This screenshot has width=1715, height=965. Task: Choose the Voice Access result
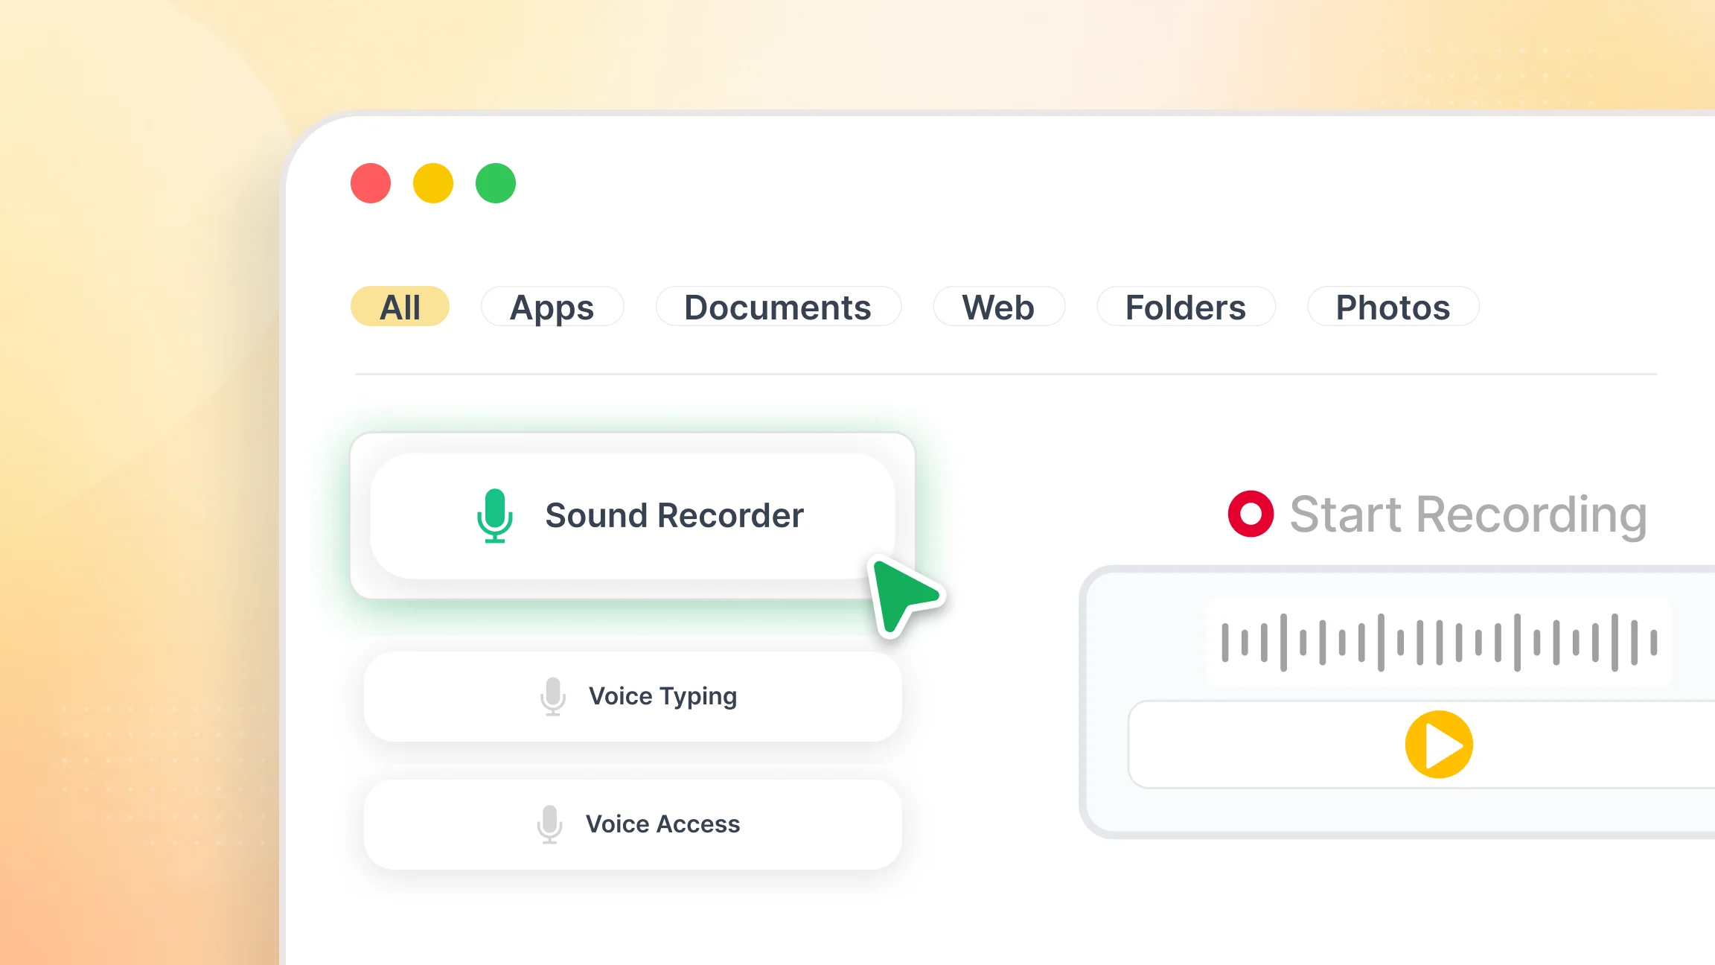(633, 824)
